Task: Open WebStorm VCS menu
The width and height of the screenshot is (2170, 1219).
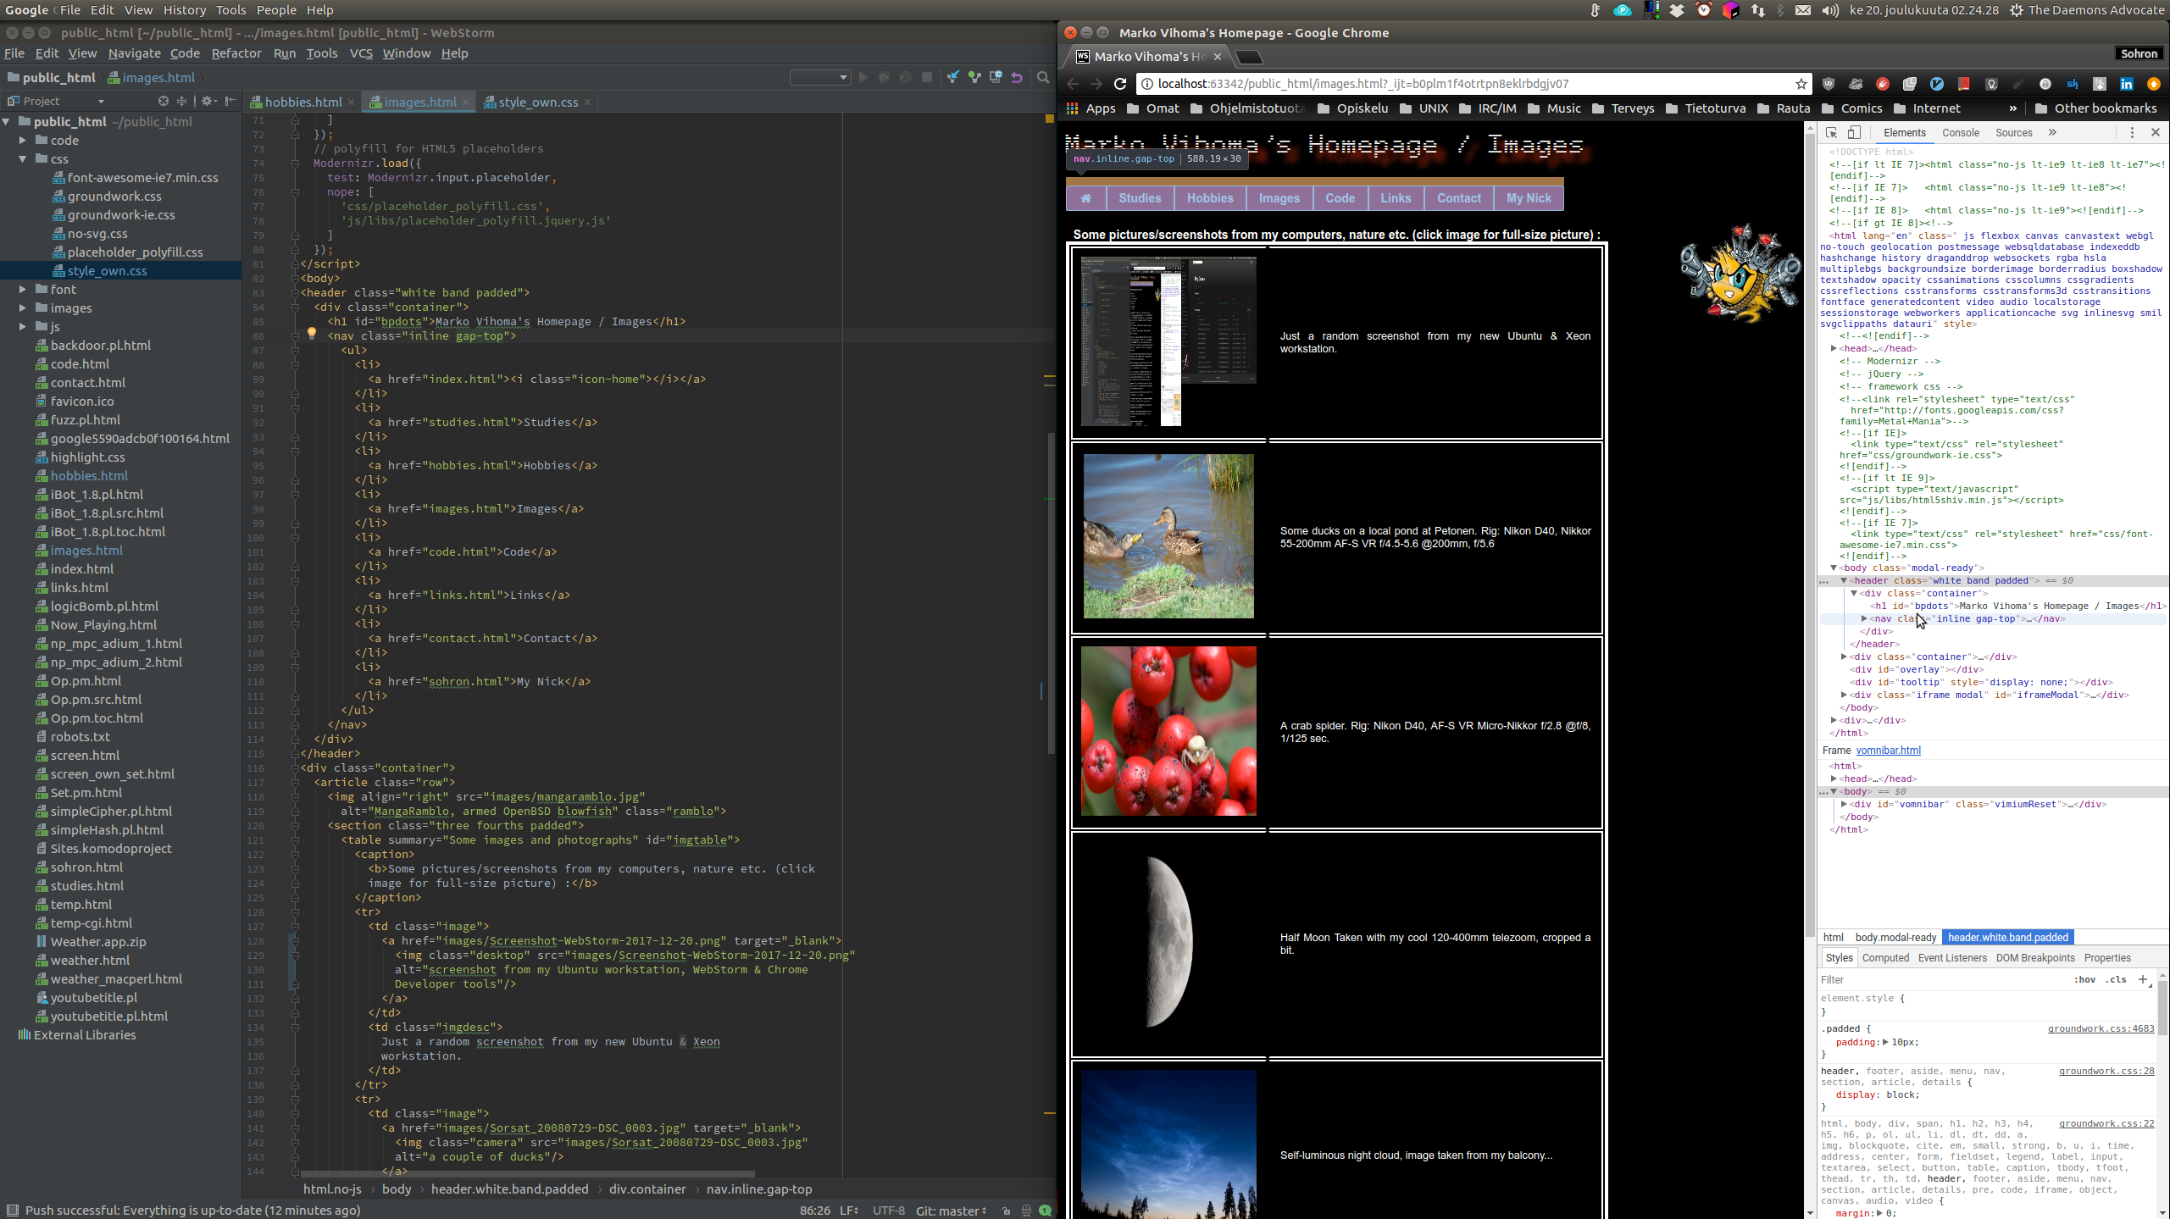Action: (361, 53)
